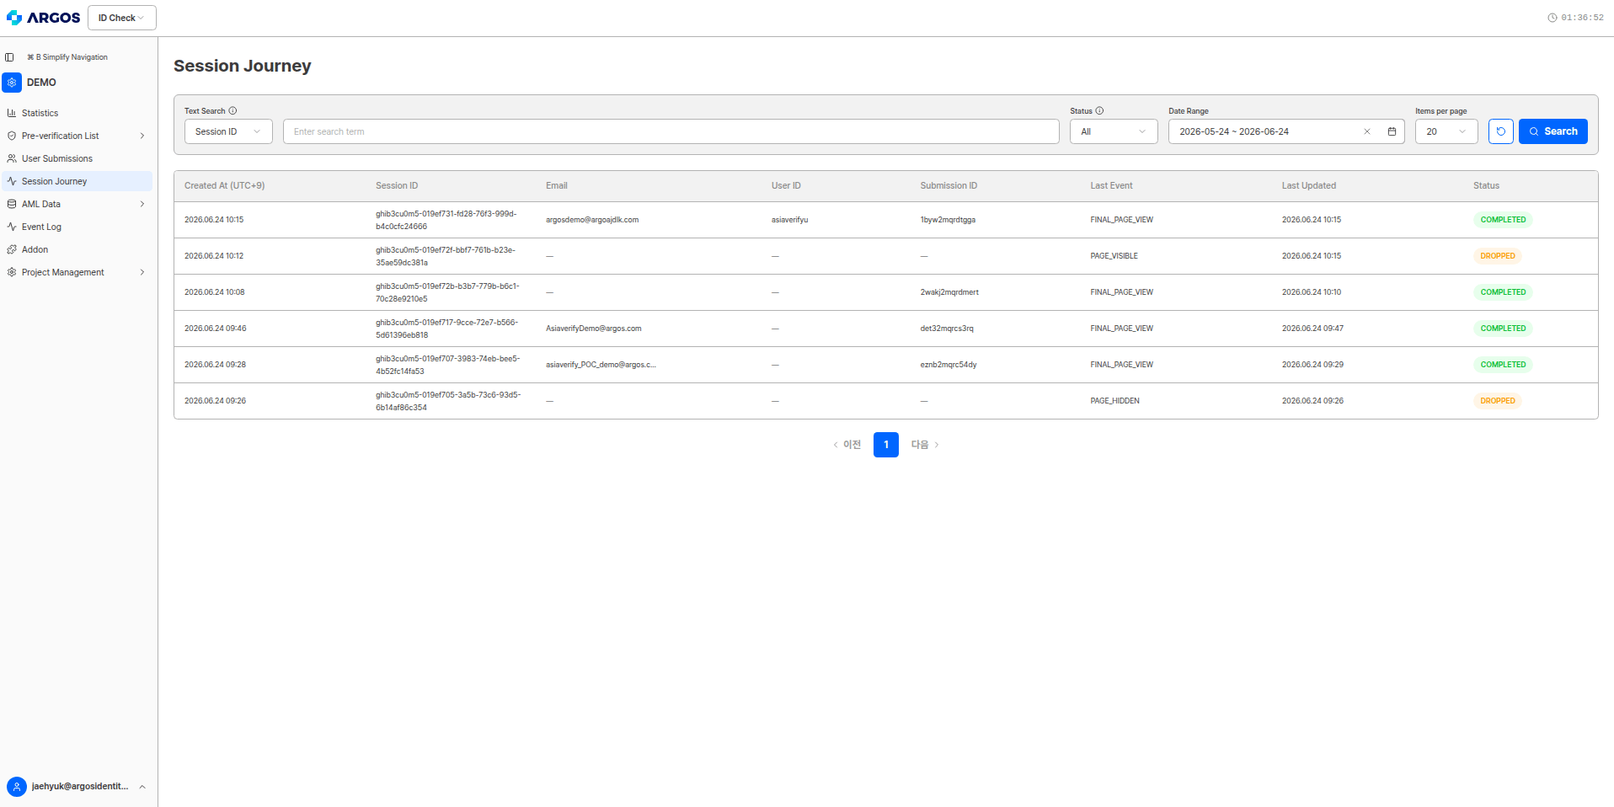Click the Project Management gear icon
This screenshot has height=807, width=1614.
tap(12, 272)
